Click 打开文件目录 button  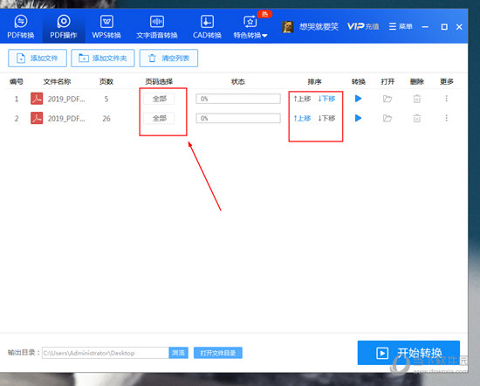click(218, 353)
